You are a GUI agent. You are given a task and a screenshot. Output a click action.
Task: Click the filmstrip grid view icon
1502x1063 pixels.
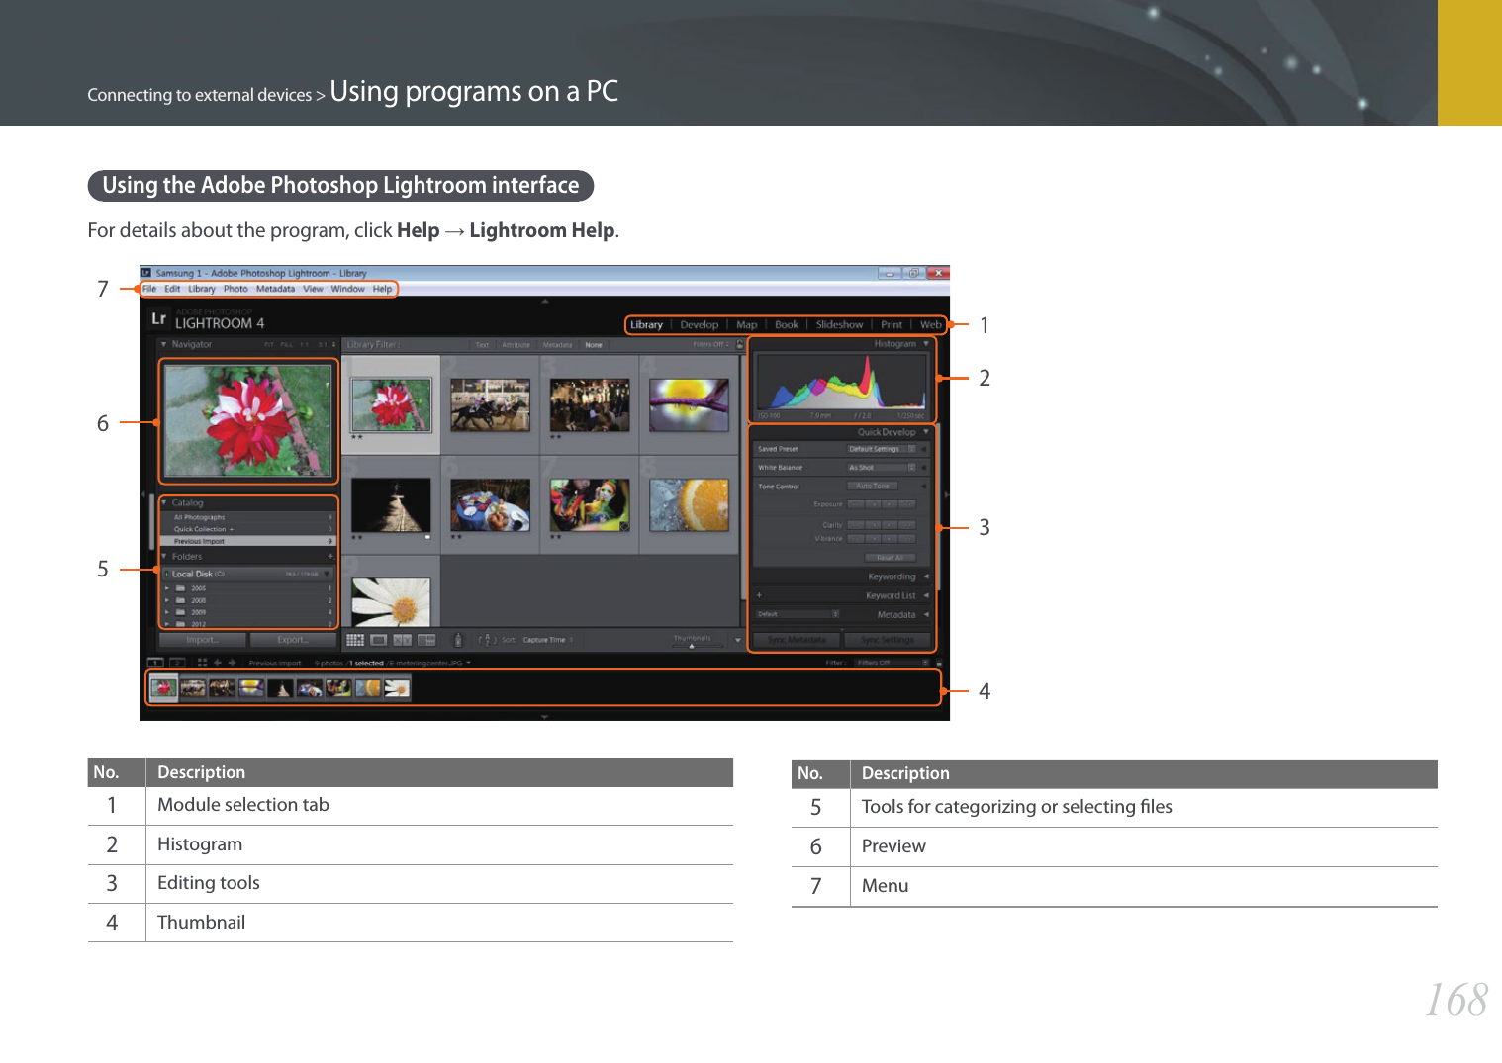coord(202,664)
